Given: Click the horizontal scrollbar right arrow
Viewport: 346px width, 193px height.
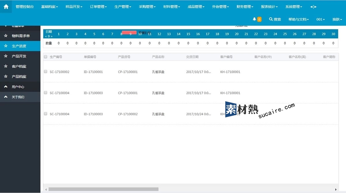Looking at the screenshot, I should click(336, 189).
